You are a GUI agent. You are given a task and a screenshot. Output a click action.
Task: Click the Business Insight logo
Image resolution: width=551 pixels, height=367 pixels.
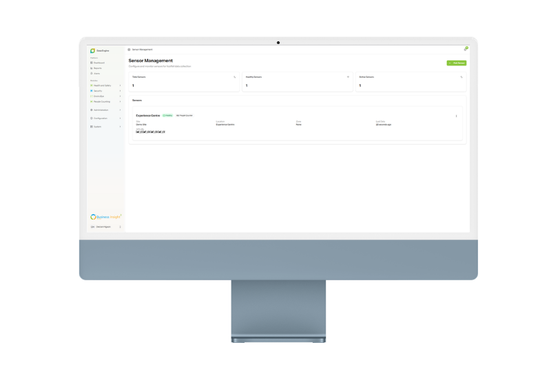(106, 217)
